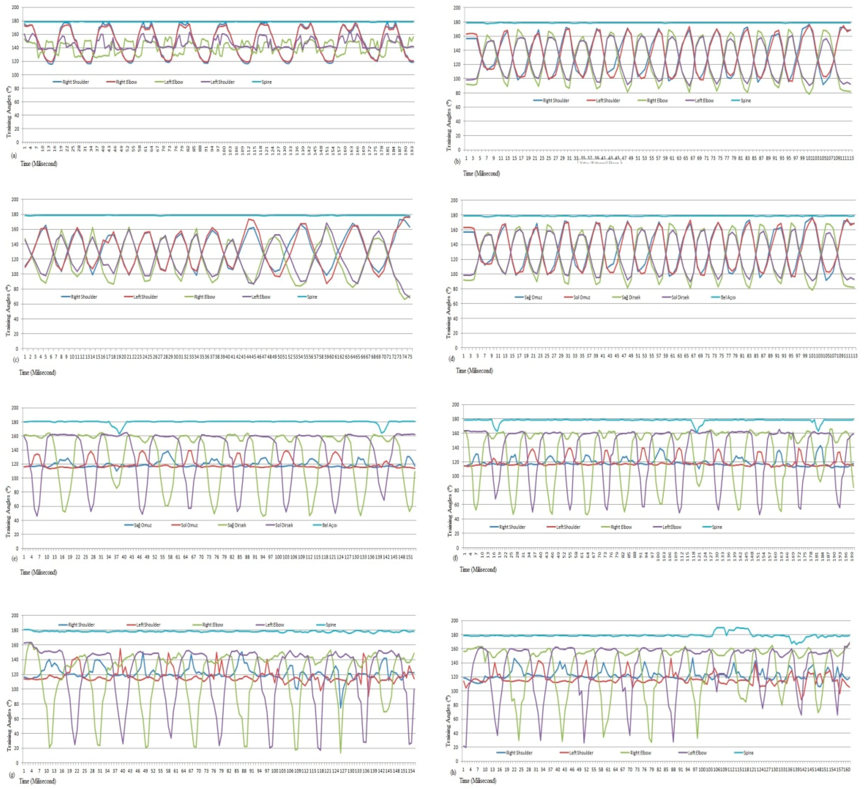Click Time (Milisecond) axis title below chart (f)

coord(478,569)
